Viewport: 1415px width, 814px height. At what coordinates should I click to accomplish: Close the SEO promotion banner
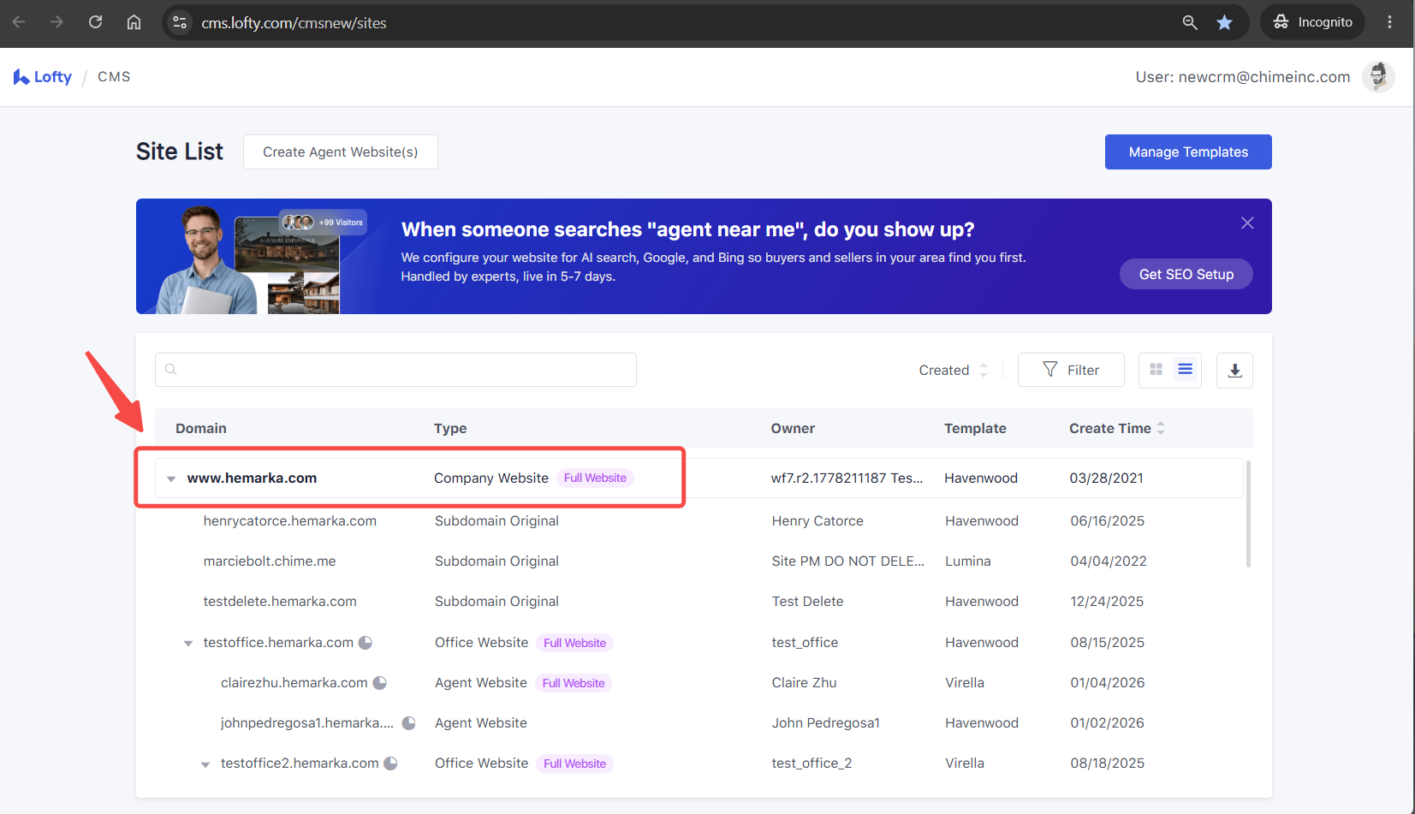coord(1247,223)
